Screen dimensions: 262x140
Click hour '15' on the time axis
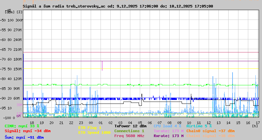tap(238, 123)
